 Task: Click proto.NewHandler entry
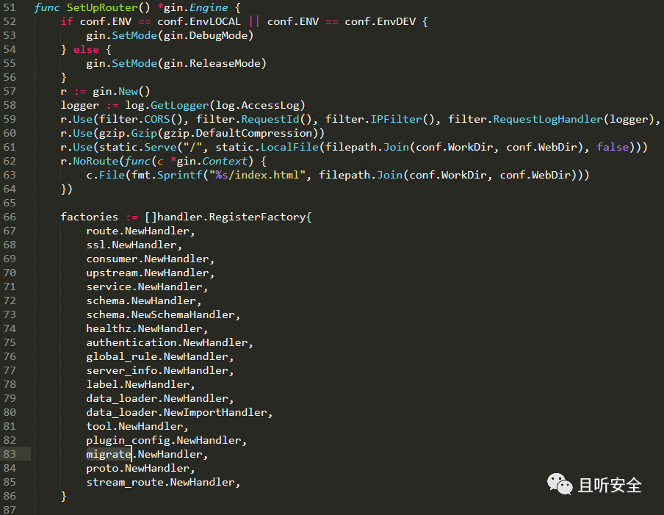point(137,469)
